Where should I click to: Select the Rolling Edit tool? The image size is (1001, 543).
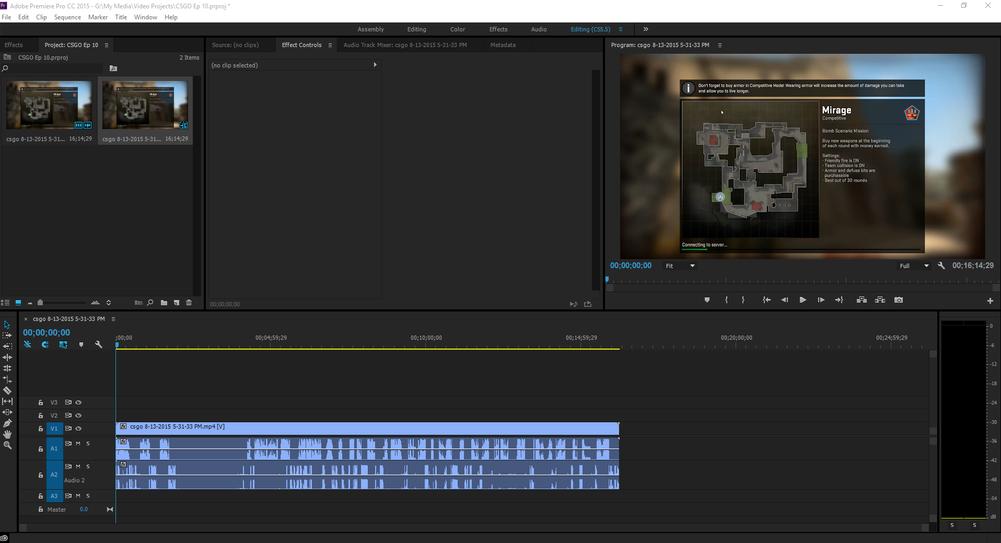click(7, 368)
